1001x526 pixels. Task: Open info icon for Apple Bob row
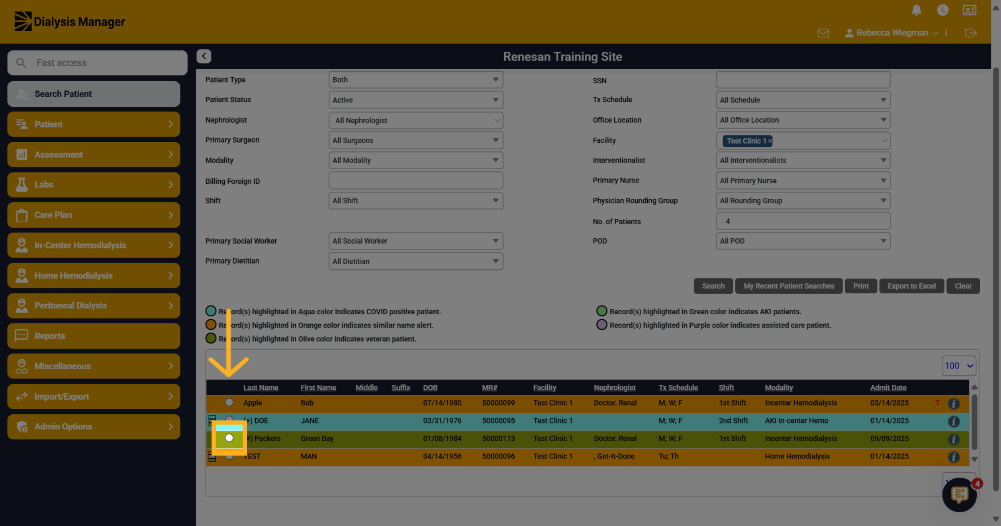(x=953, y=403)
